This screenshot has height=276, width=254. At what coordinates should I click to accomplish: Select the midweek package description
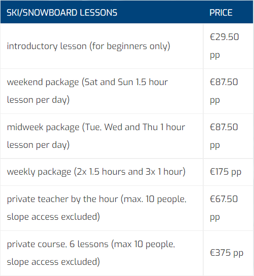click(96, 136)
